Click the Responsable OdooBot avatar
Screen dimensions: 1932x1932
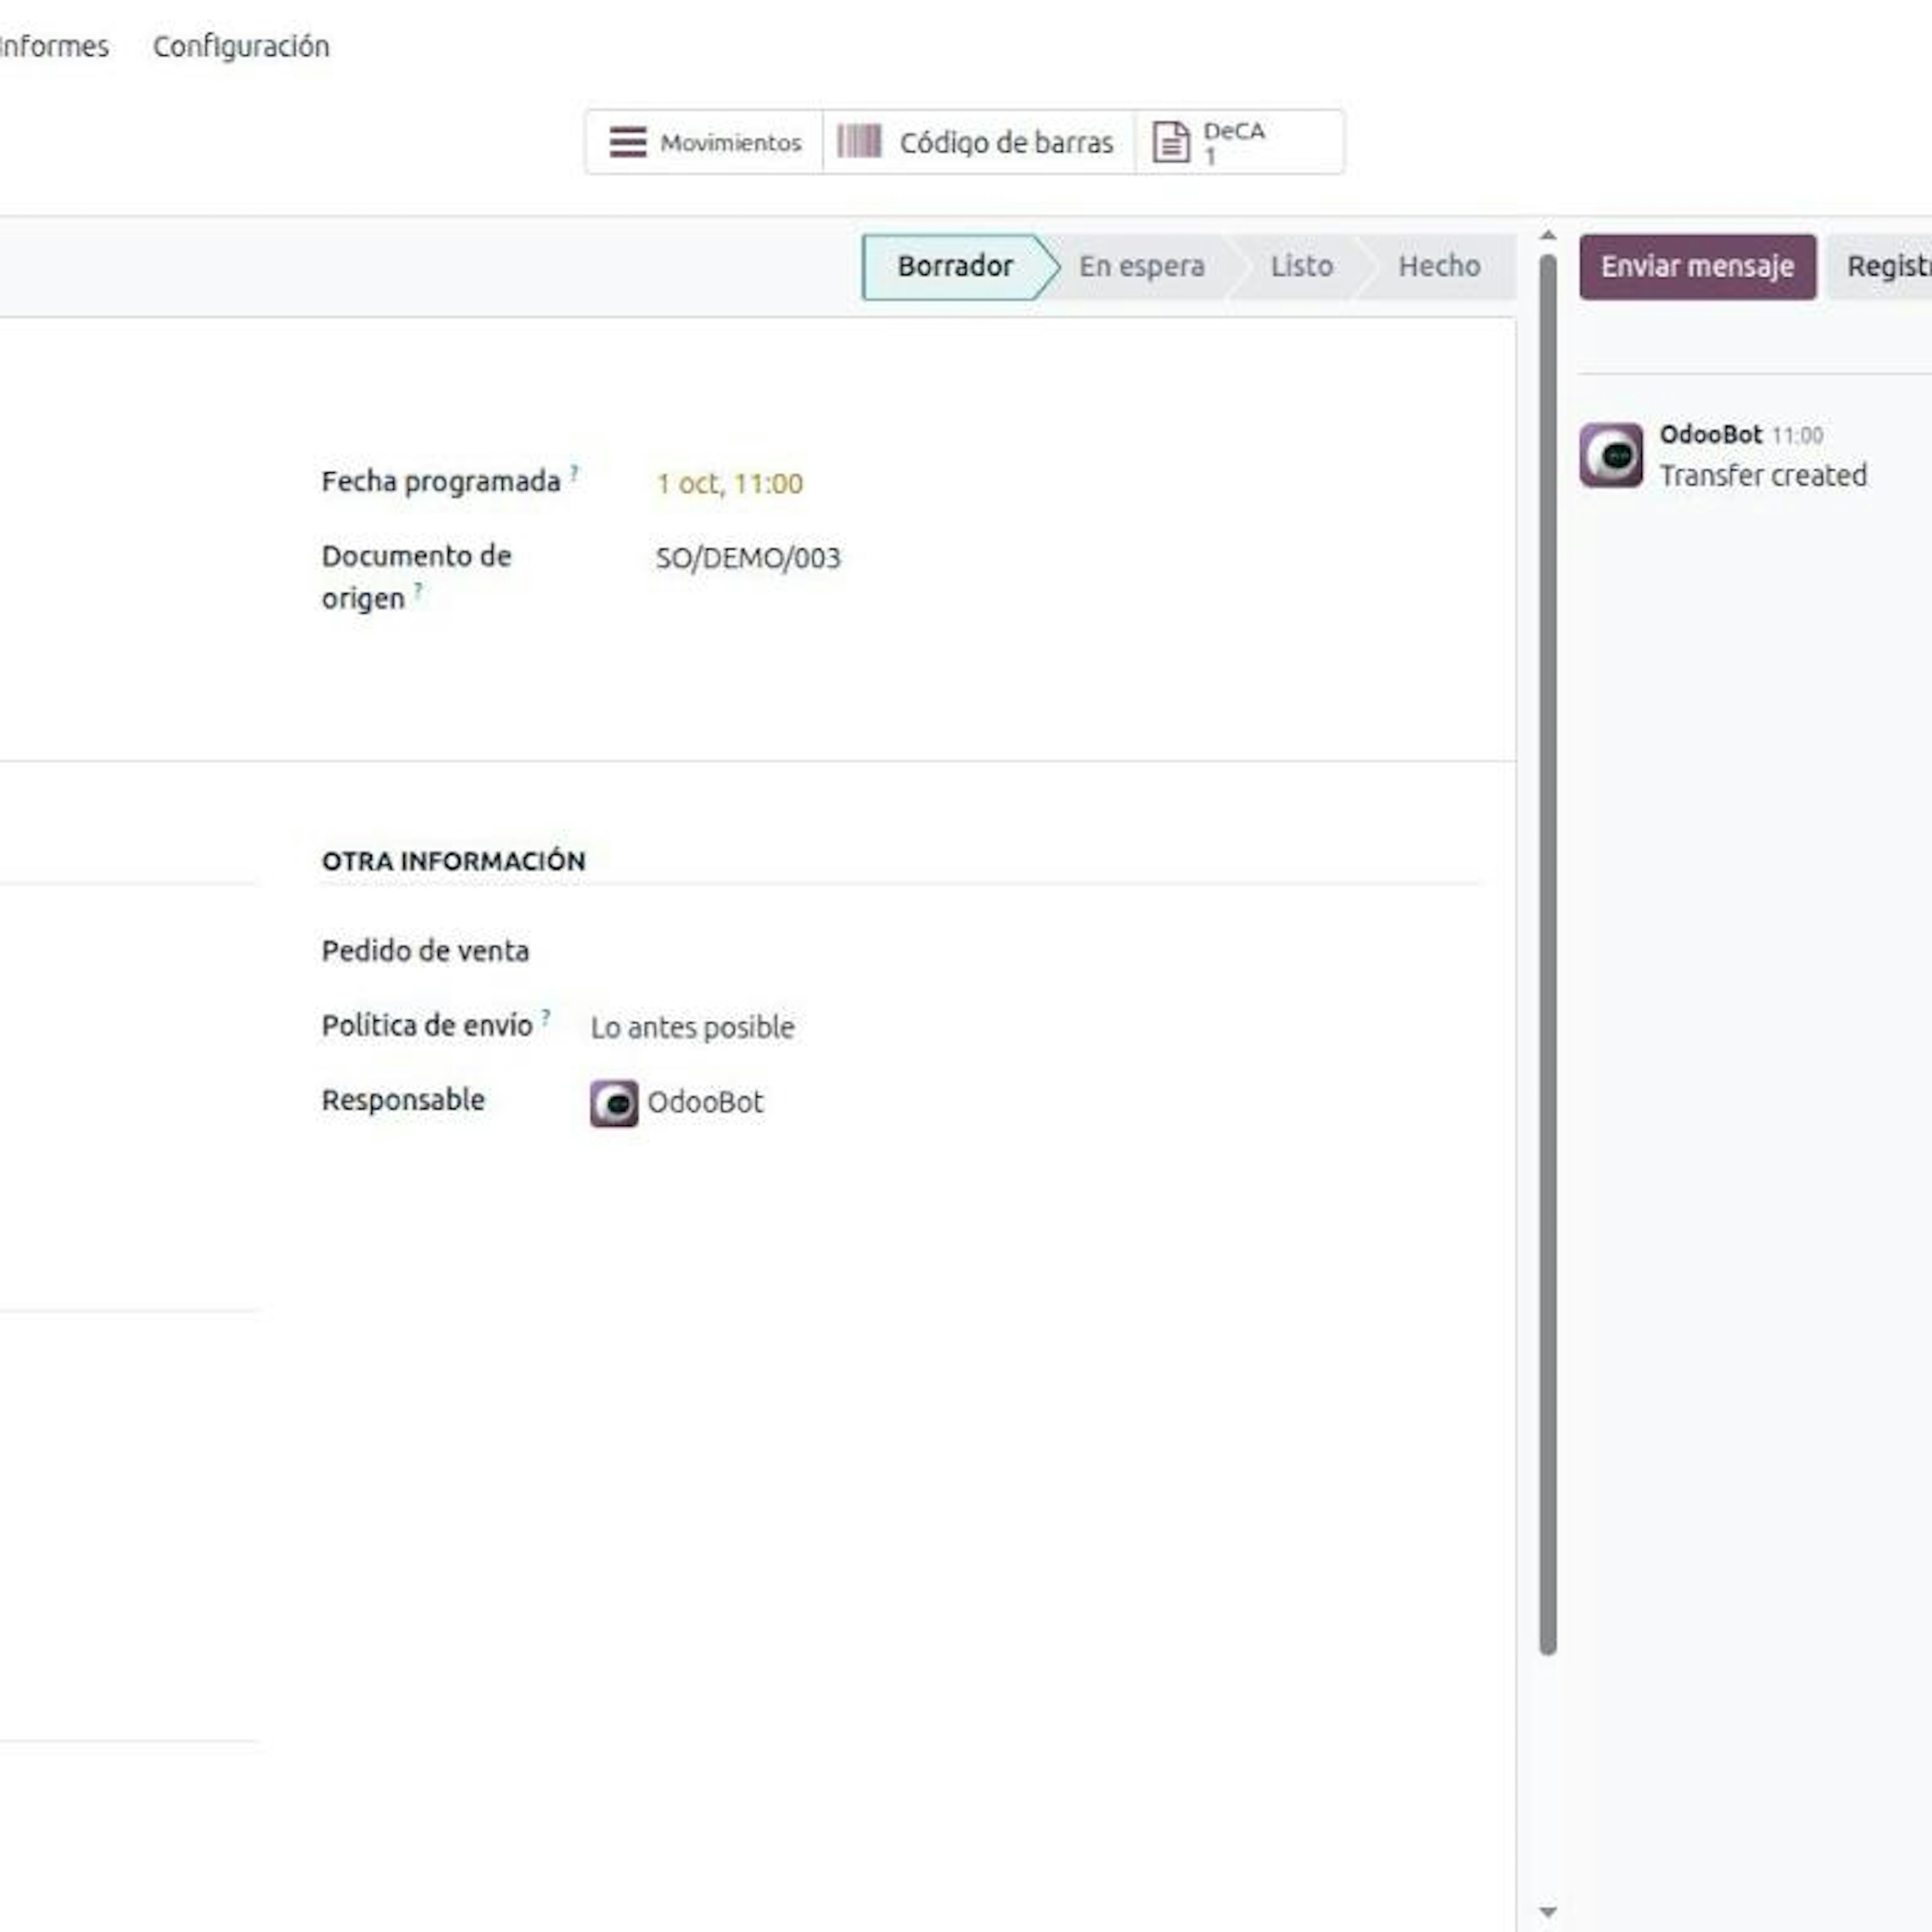pos(614,1103)
